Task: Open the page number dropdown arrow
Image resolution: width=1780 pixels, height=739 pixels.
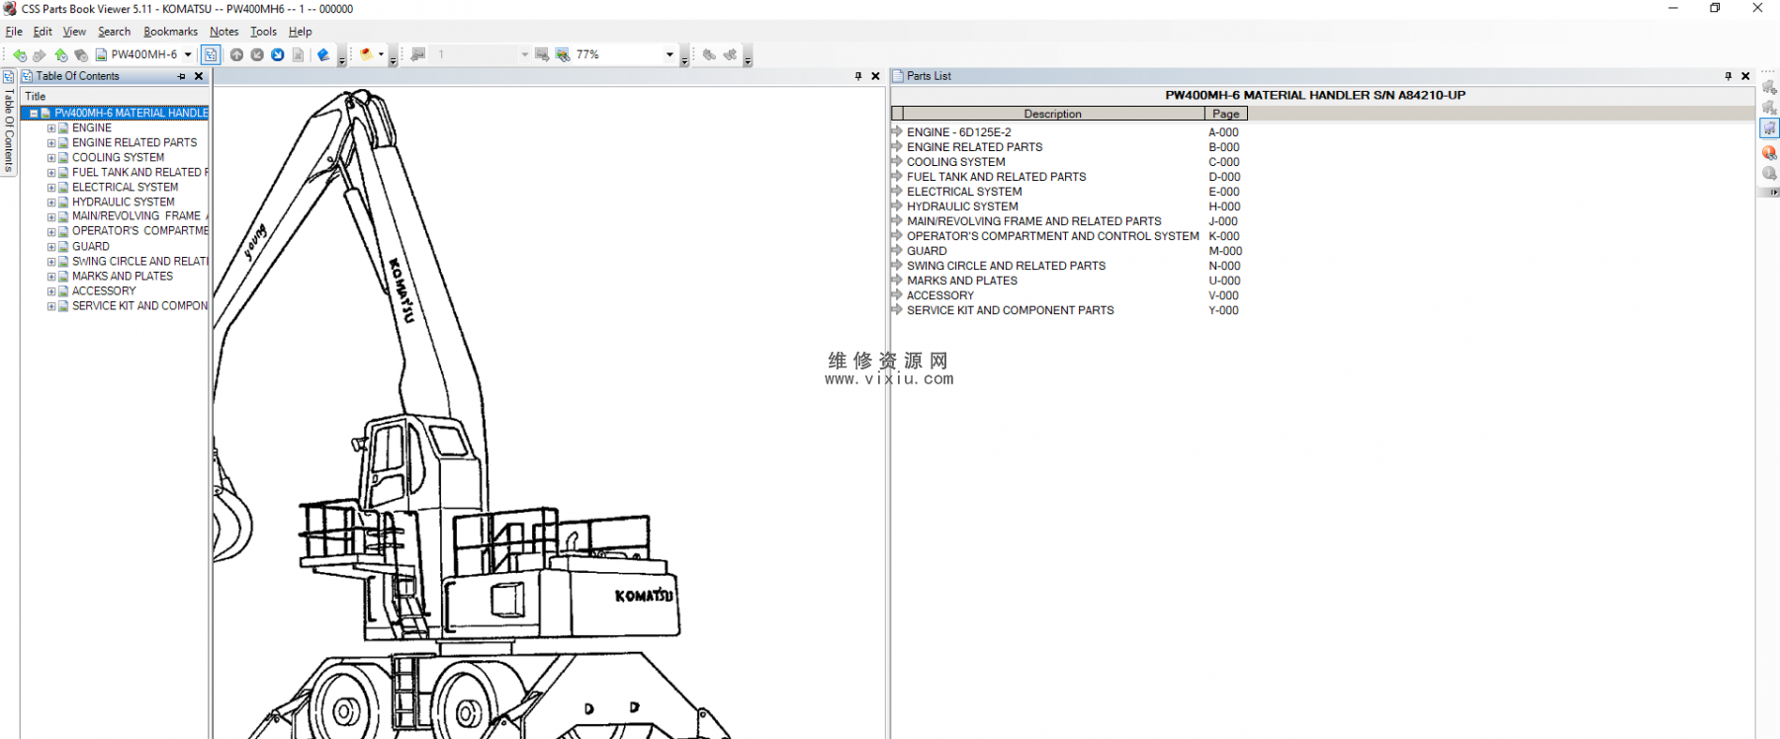Action: (525, 55)
